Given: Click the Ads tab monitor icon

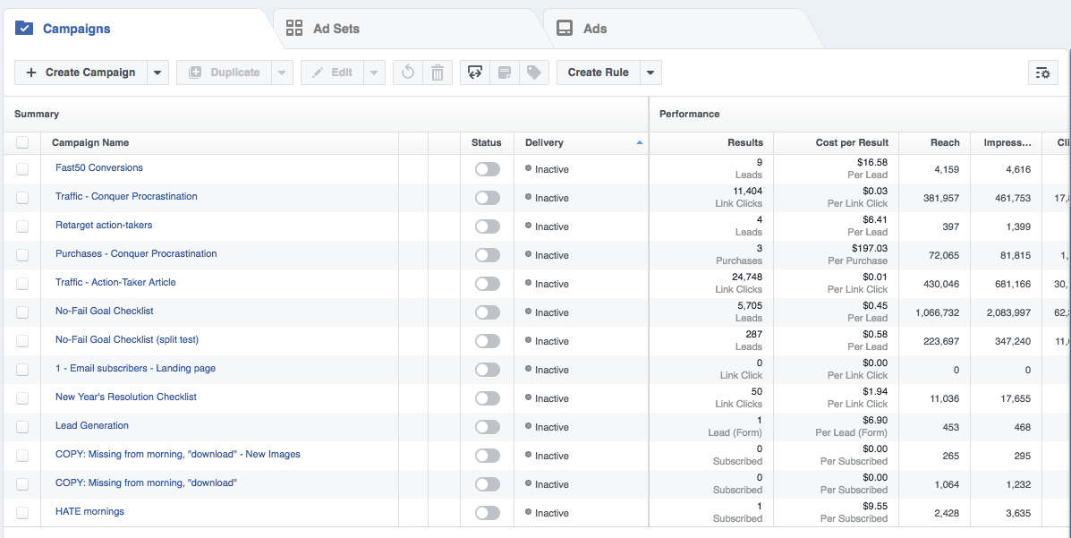Looking at the screenshot, I should (565, 29).
